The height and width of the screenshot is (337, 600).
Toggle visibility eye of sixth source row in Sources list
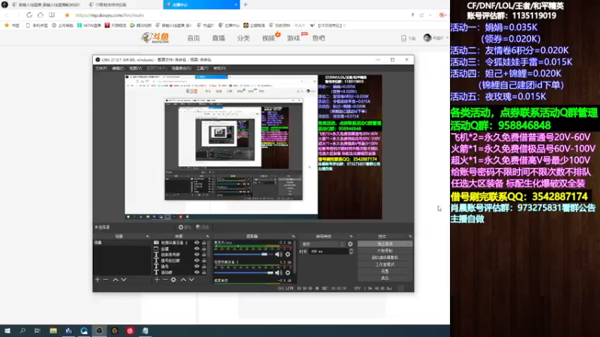pos(196,273)
